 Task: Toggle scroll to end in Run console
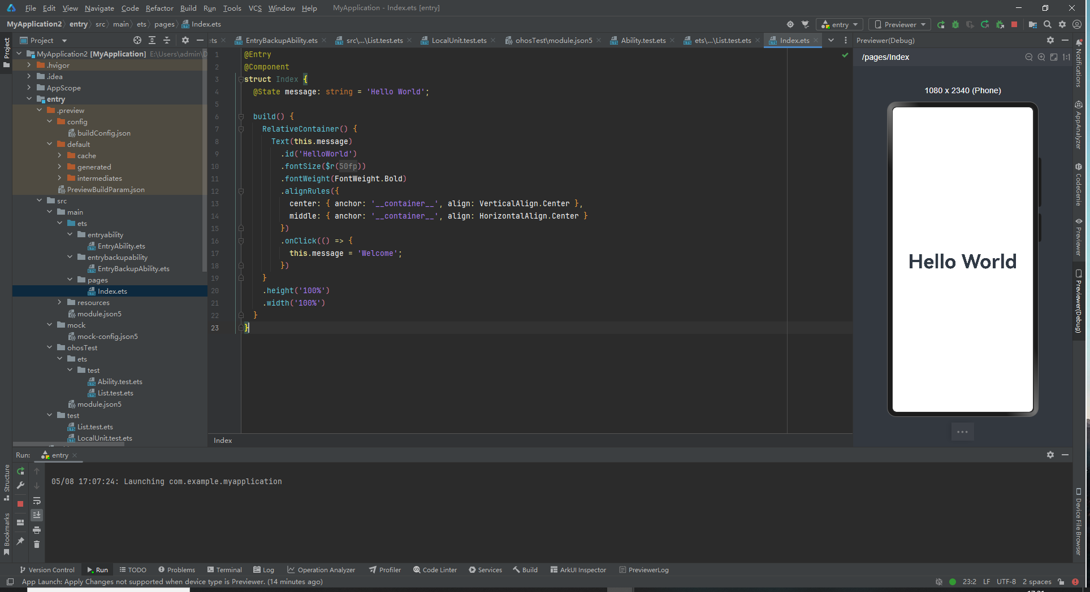coord(37,515)
